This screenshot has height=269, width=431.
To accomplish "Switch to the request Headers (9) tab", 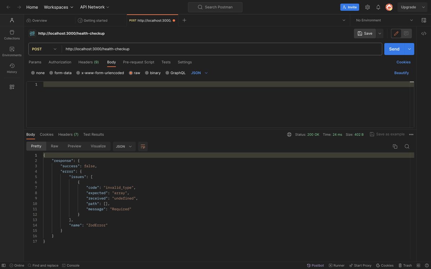I will pos(89,62).
